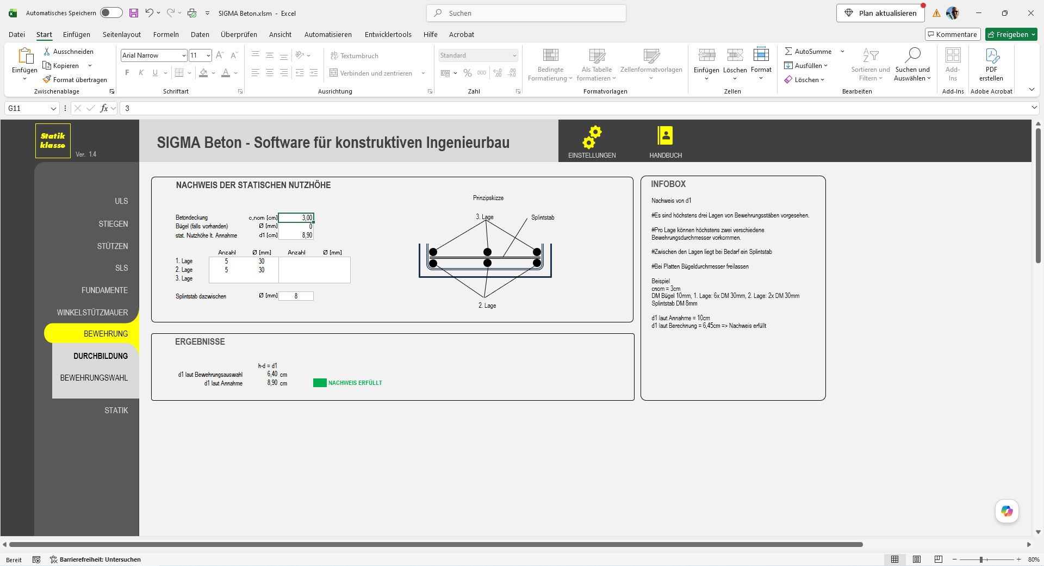1044x566 pixels.
Task: Click the Save disk icon
Action: click(133, 13)
